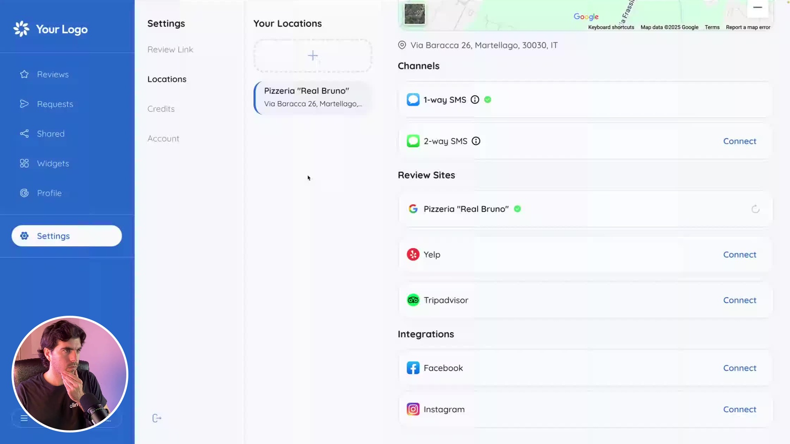Connect the Facebook integration

coord(739,368)
